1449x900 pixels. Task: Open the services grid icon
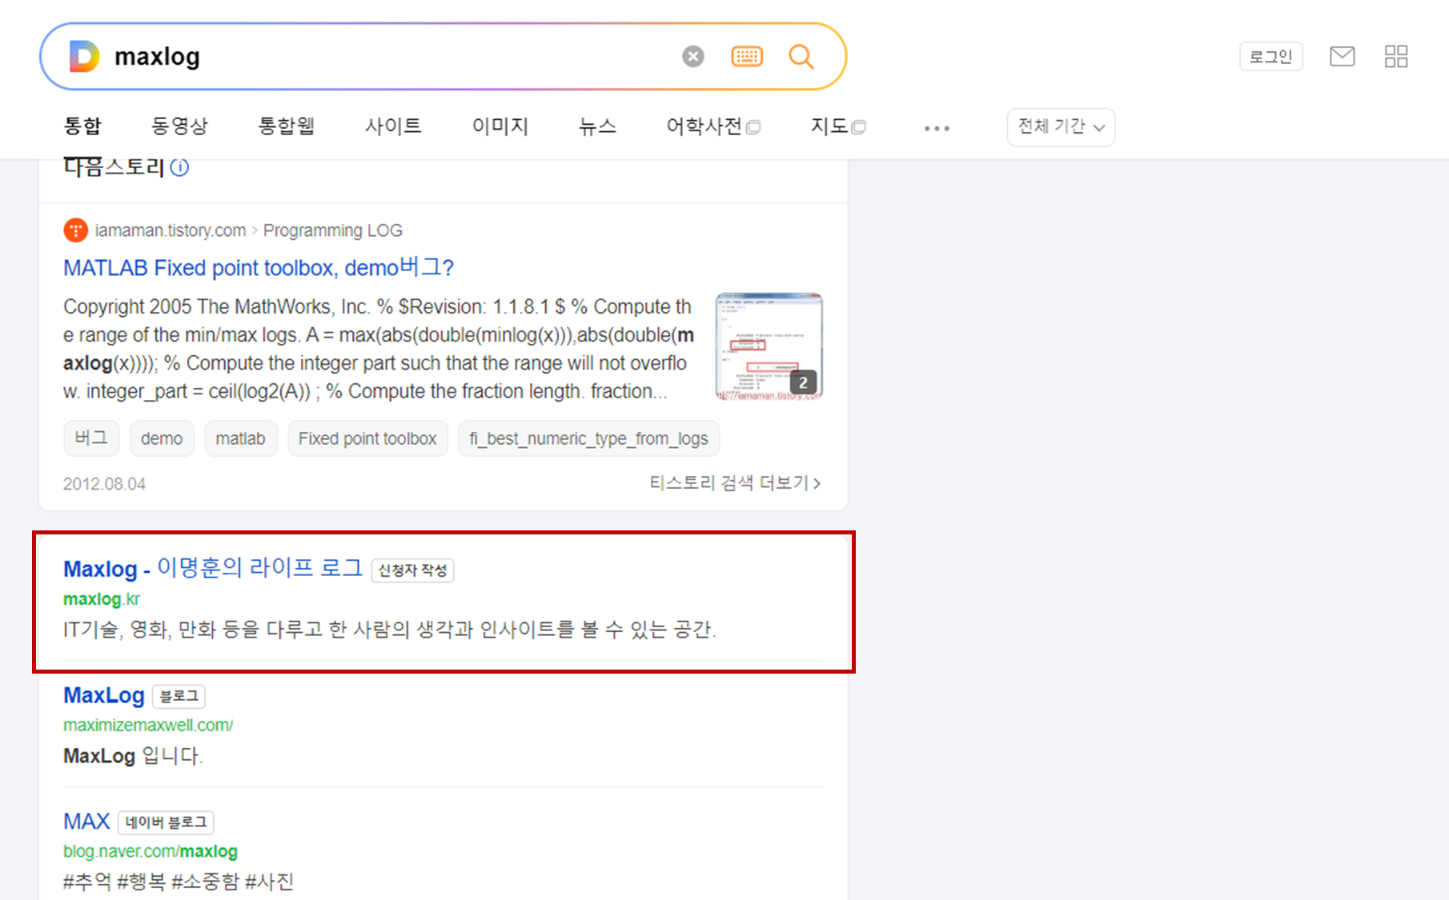click(x=1396, y=56)
